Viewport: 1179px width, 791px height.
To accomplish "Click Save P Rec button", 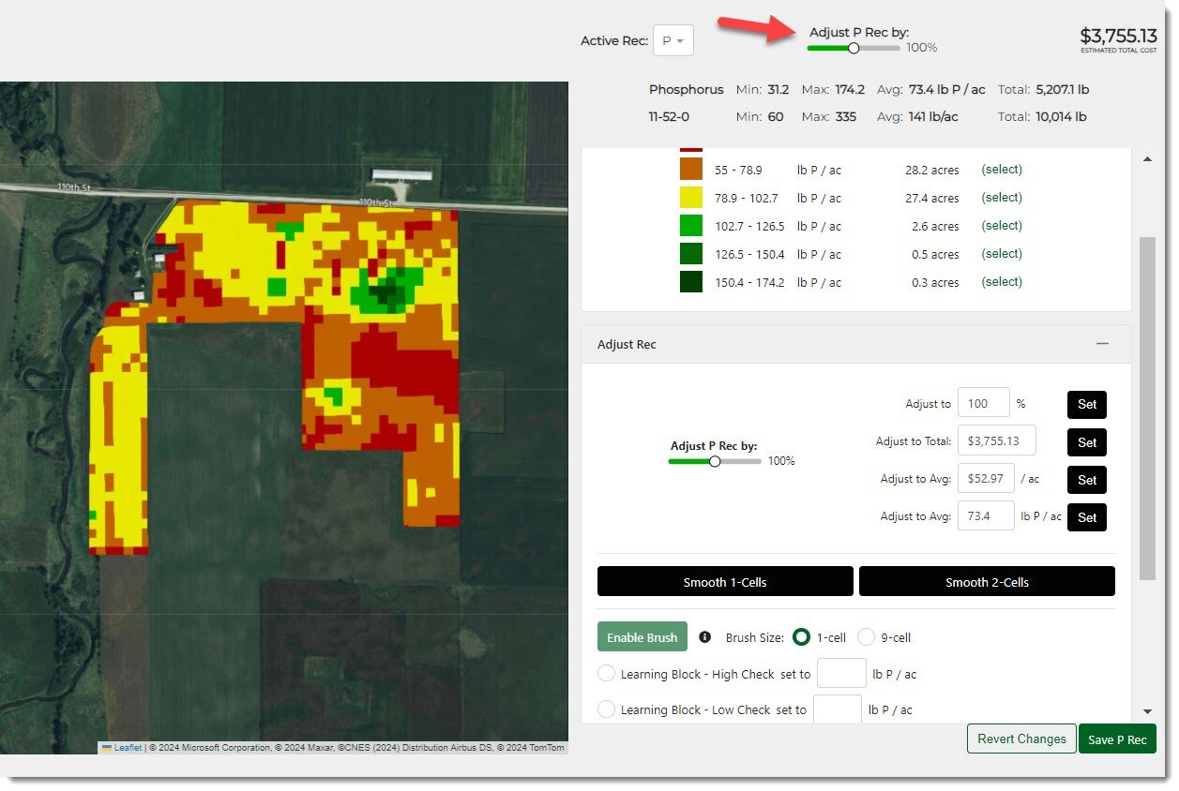I will [x=1117, y=739].
